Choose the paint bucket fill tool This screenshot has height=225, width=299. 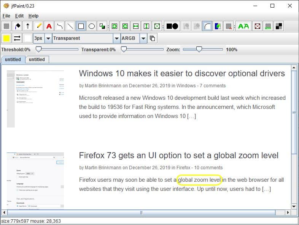point(17,26)
